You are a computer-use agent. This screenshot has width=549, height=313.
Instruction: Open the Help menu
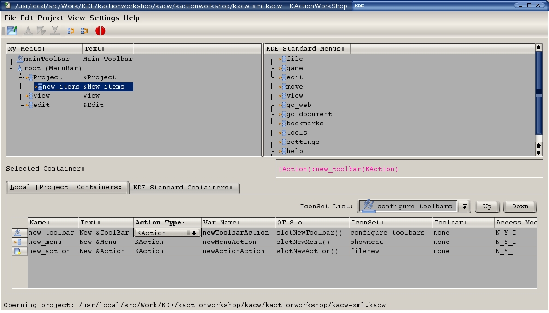[131, 18]
